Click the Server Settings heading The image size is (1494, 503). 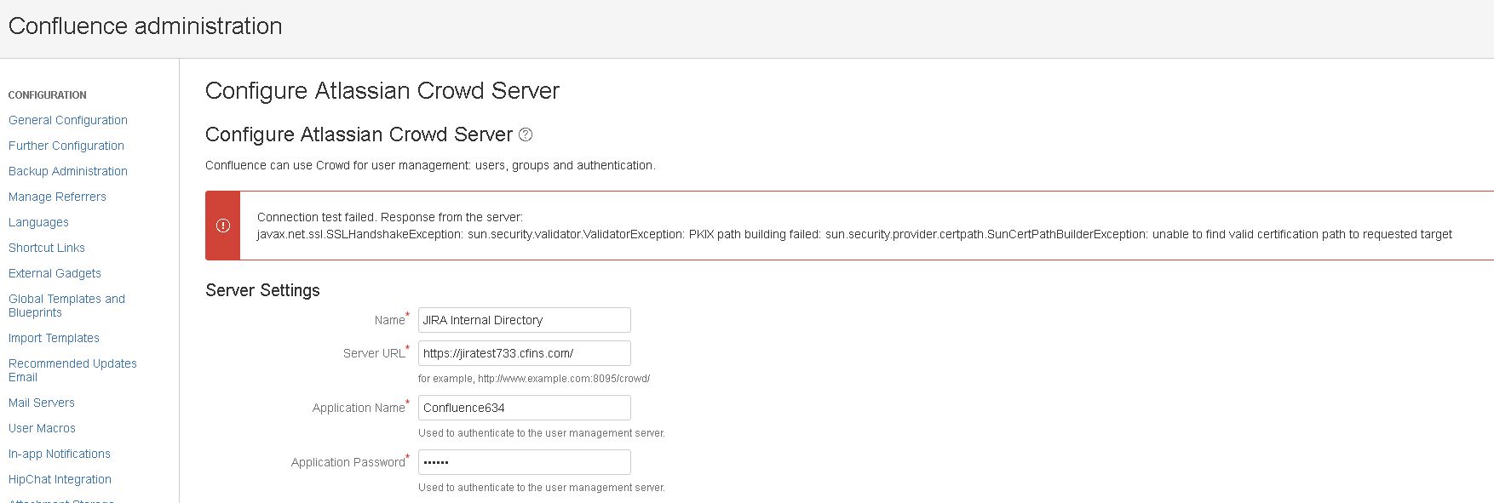262,290
